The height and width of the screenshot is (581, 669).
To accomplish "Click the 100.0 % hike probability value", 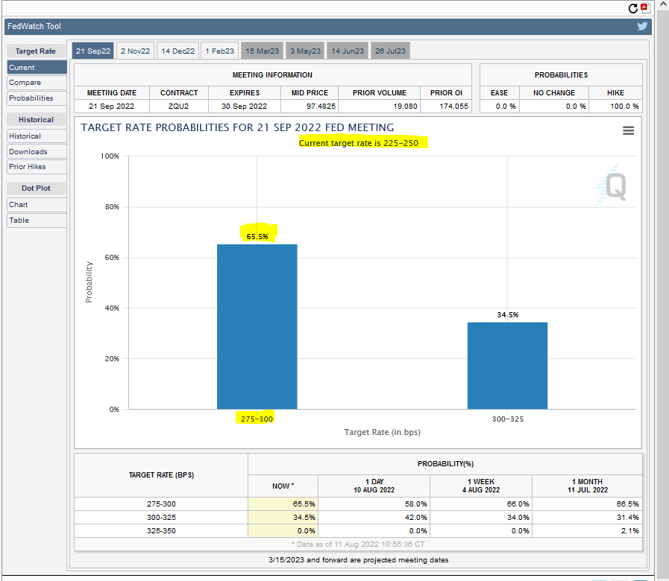I will [624, 106].
